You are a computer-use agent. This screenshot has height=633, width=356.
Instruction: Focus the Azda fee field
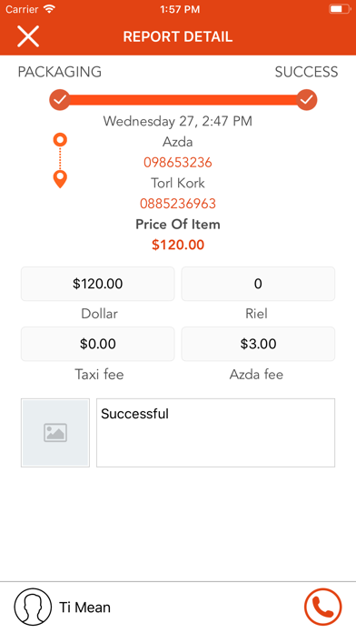258,344
